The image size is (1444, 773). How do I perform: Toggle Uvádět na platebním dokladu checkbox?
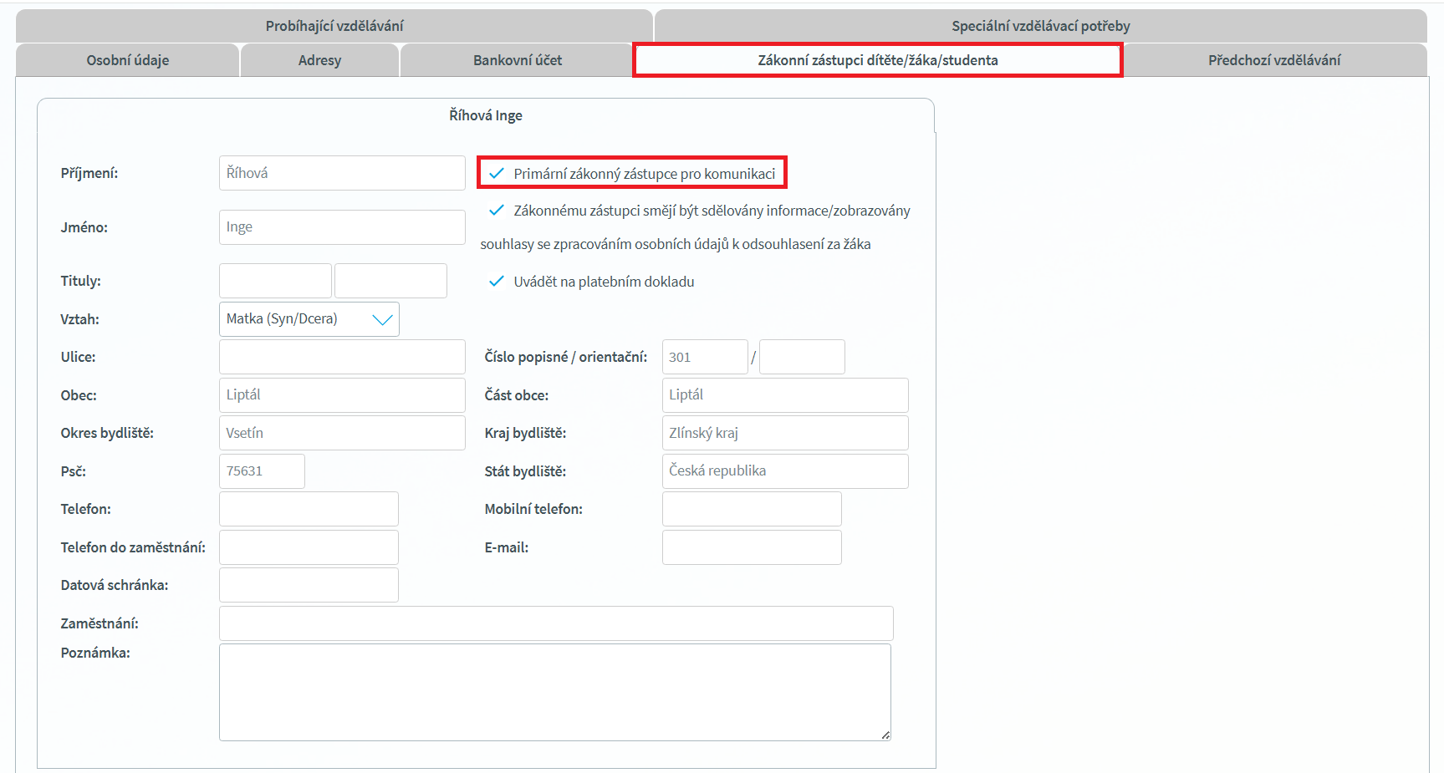point(497,282)
